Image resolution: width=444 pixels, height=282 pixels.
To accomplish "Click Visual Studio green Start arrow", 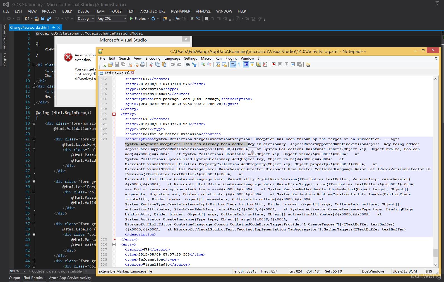I will click(131, 19).
